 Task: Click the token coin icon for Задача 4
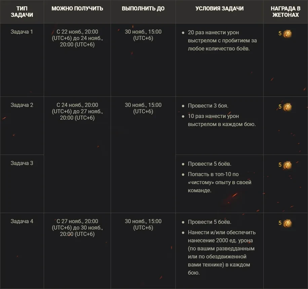pos(287,223)
